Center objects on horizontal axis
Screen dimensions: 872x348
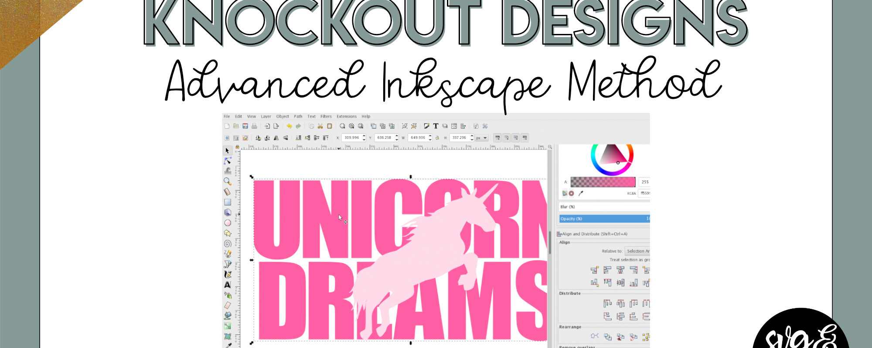[620, 283]
